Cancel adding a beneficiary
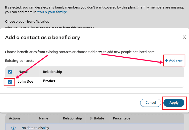 151,103
